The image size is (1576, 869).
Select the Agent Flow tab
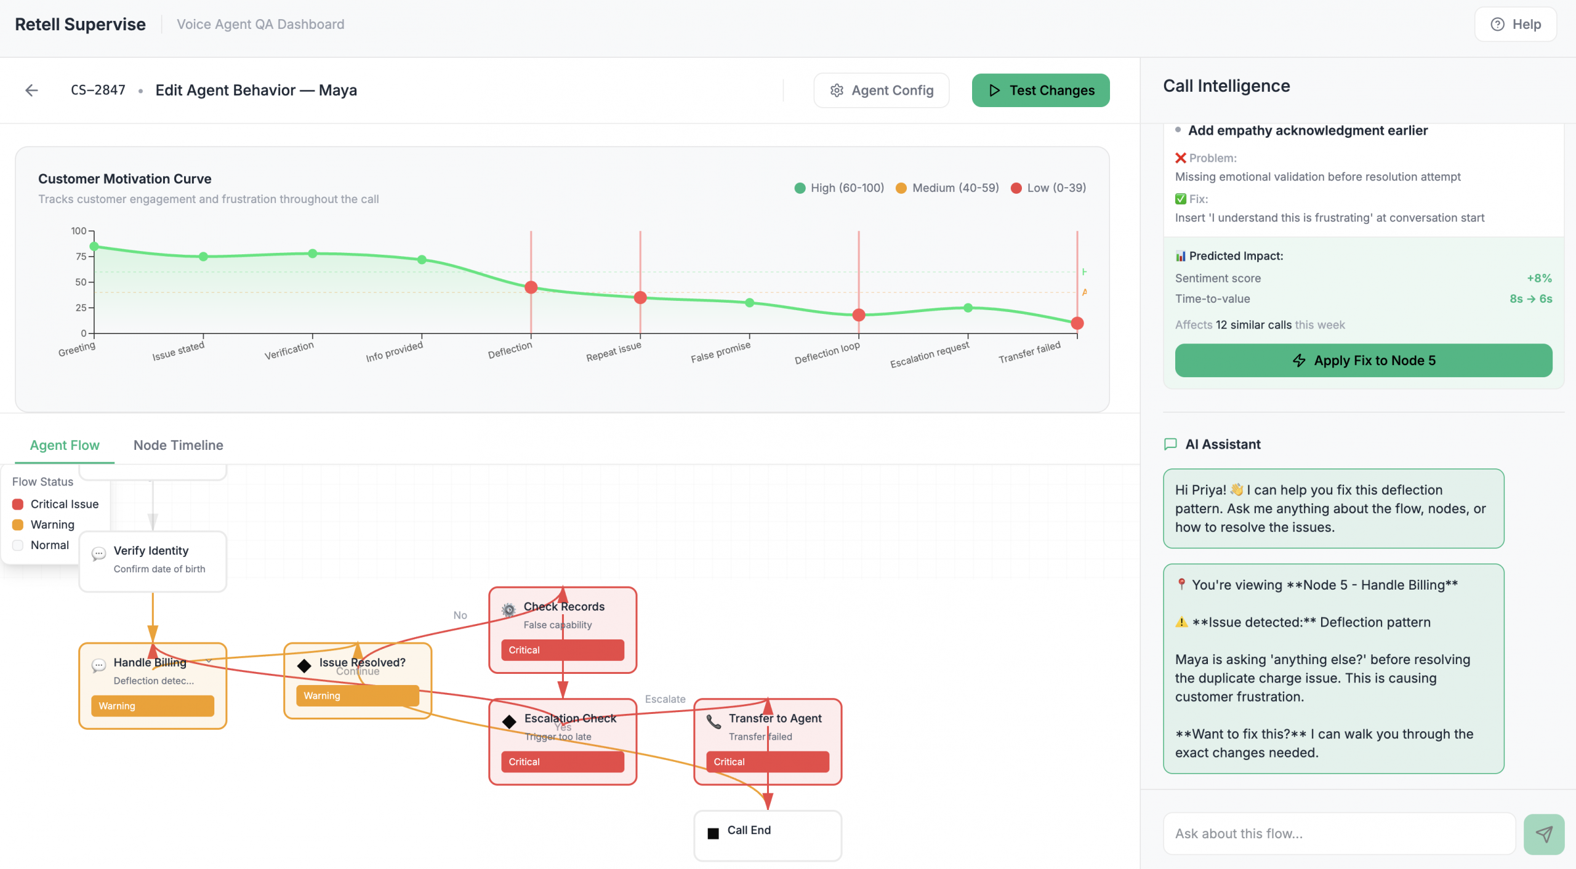[x=65, y=445]
